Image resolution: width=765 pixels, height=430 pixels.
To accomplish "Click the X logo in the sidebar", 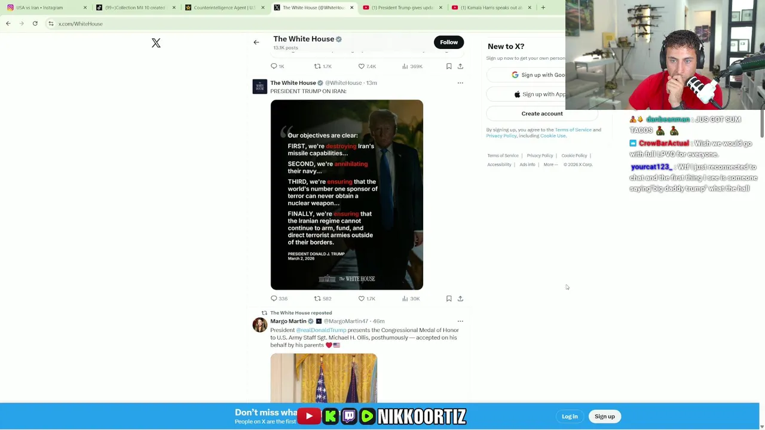I will (156, 43).
